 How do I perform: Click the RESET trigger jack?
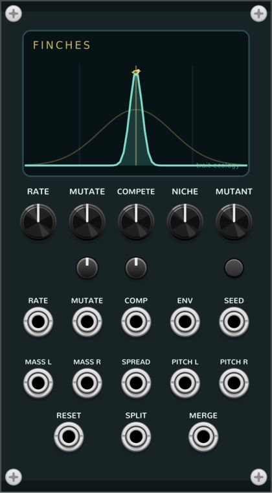click(69, 437)
